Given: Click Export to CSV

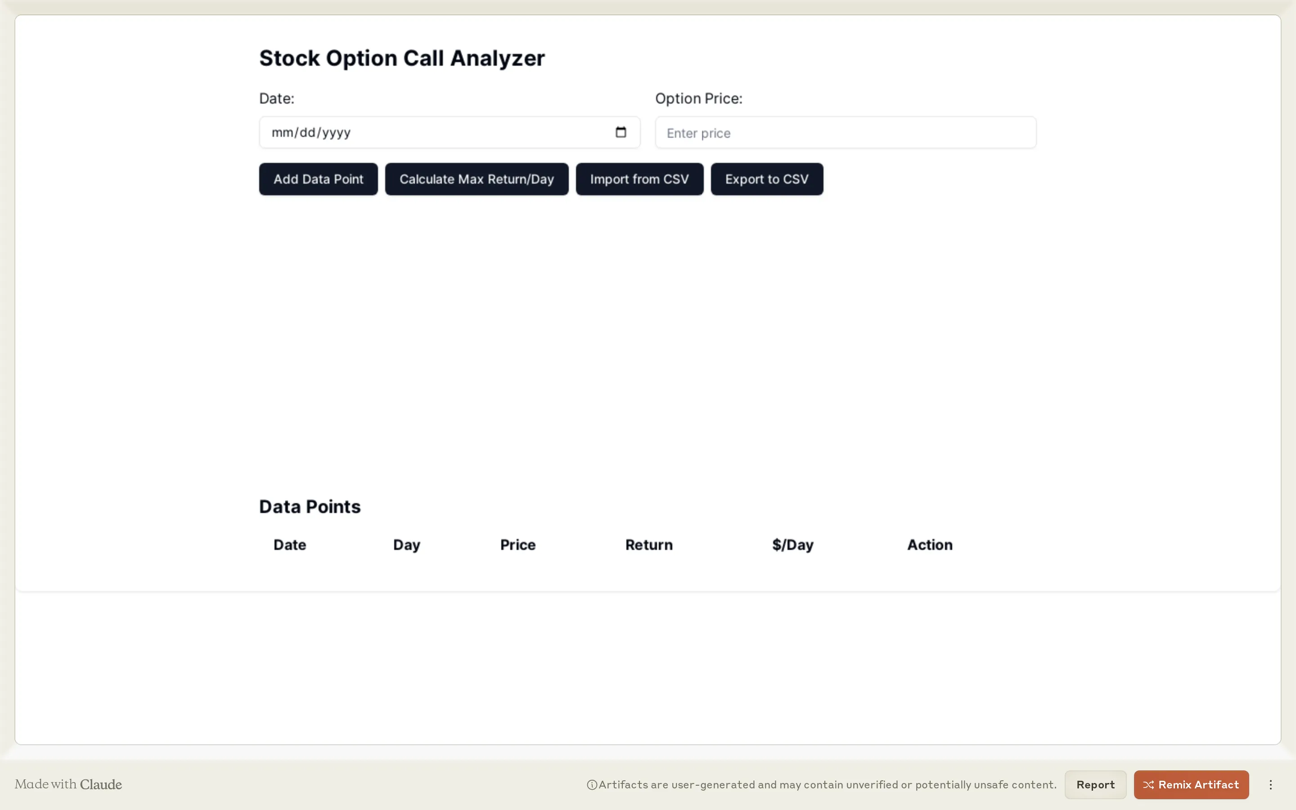Looking at the screenshot, I should pyautogui.click(x=766, y=179).
